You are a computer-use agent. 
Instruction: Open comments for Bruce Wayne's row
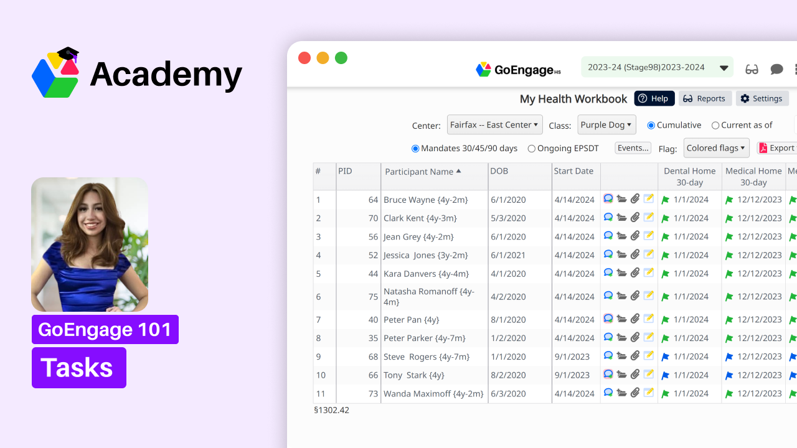[608, 198]
